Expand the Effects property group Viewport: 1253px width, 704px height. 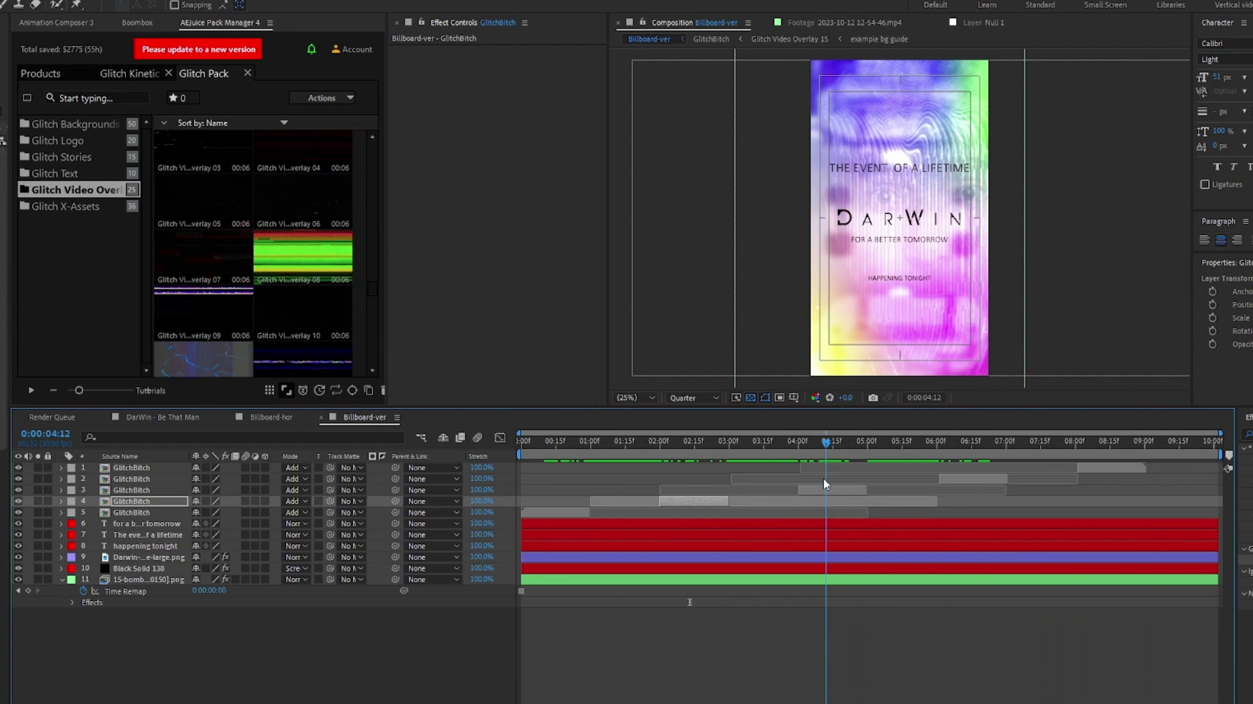pyautogui.click(x=72, y=603)
